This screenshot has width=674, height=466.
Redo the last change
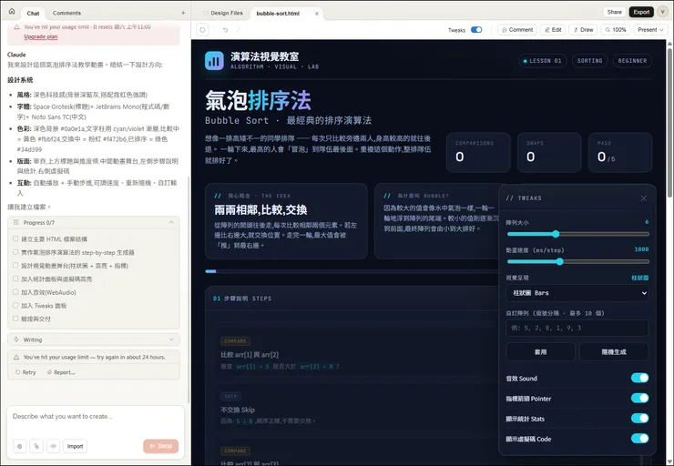tap(239, 30)
